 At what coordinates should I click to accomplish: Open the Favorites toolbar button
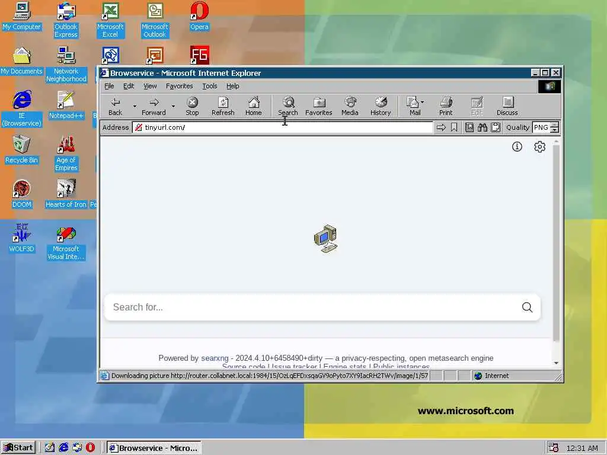pyautogui.click(x=318, y=106)
